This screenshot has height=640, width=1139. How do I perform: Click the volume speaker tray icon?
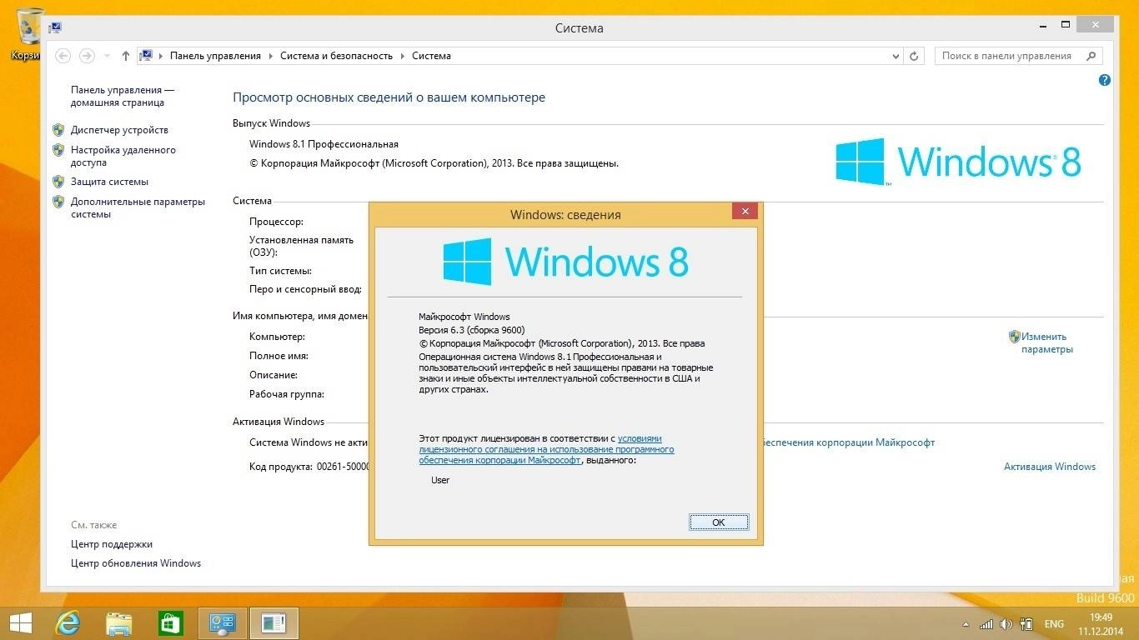coord(1006,624)
